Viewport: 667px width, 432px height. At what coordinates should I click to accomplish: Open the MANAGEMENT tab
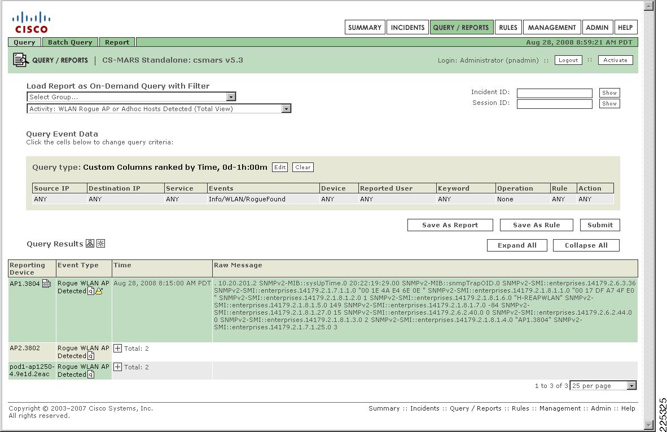point(552,28)
